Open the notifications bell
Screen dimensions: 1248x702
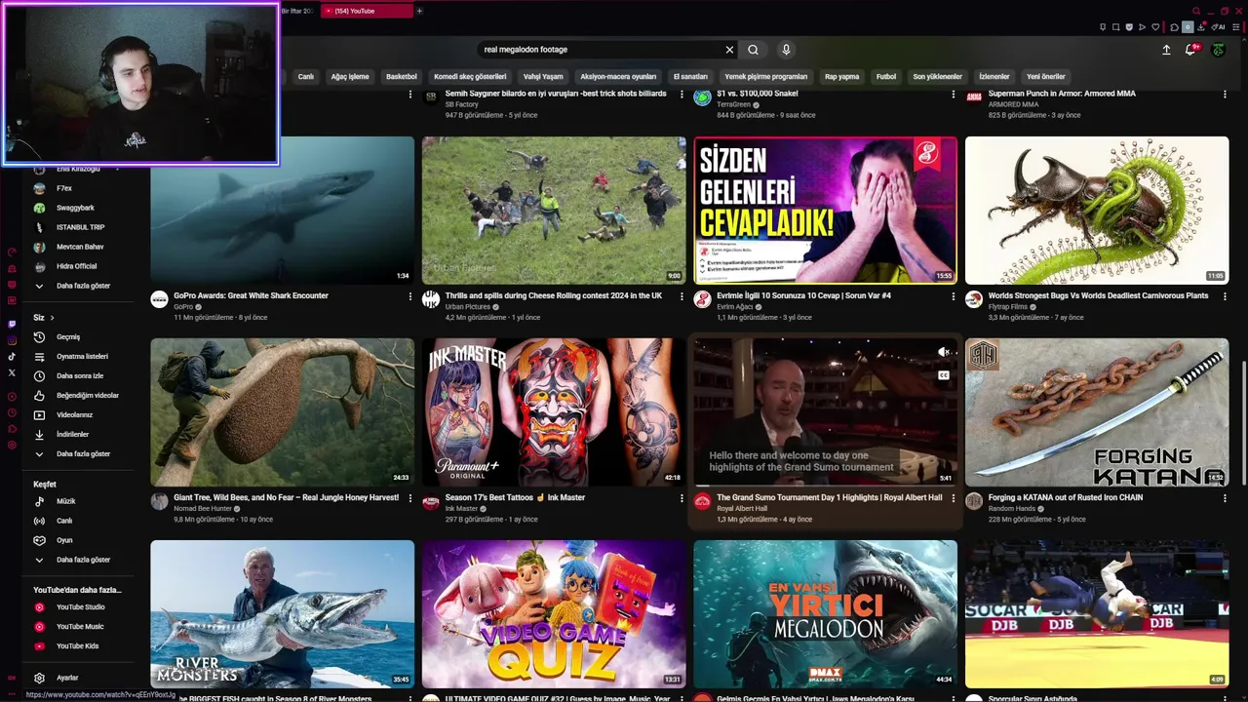(1190, 50)
